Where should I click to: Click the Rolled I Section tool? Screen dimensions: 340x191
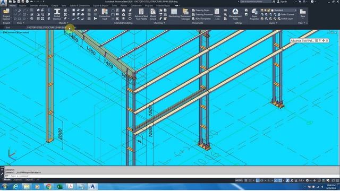57,14
